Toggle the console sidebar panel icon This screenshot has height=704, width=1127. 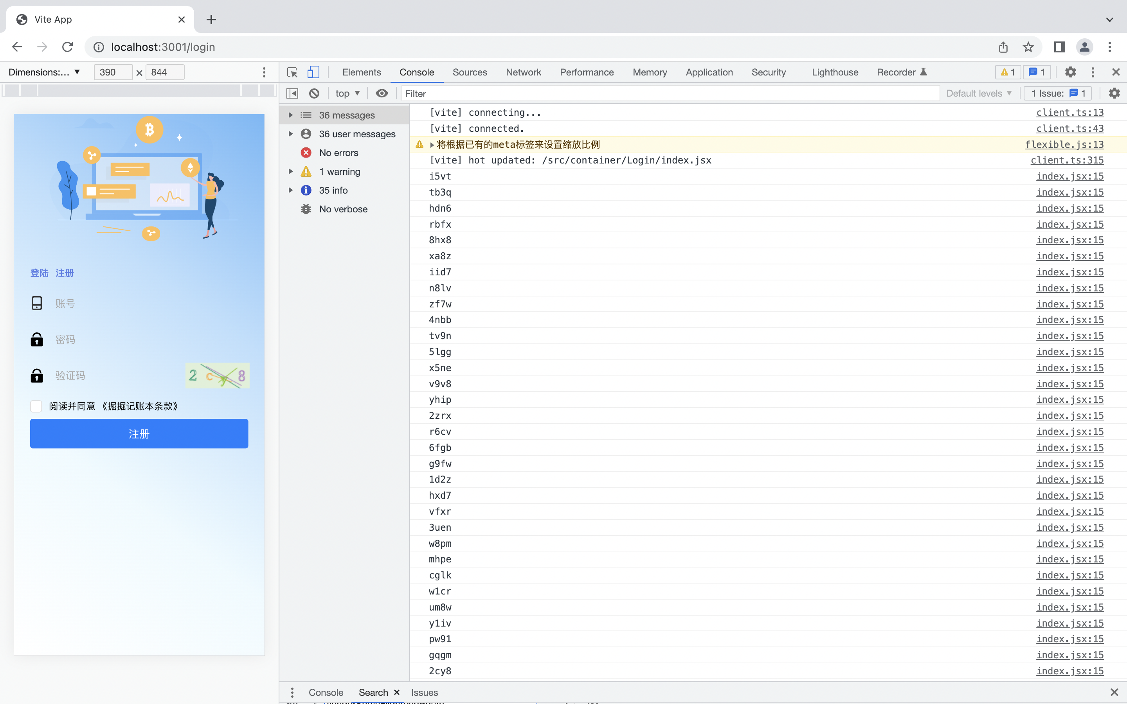[x=292, y=93]
